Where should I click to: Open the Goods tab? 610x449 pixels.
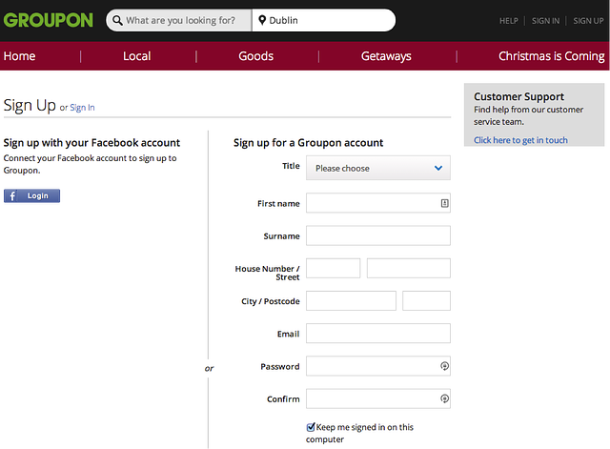click(256, 56)
